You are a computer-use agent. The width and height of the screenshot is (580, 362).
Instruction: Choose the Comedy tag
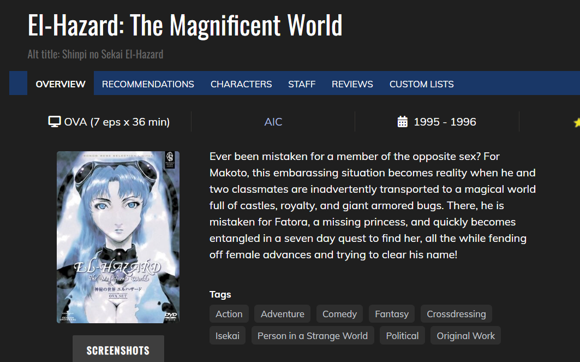(x=339, y=314)
